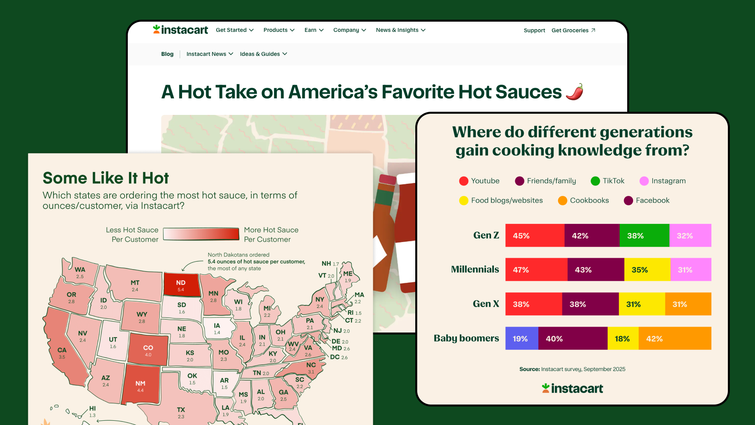Expand the News & Insights menu

coord(400,30)
